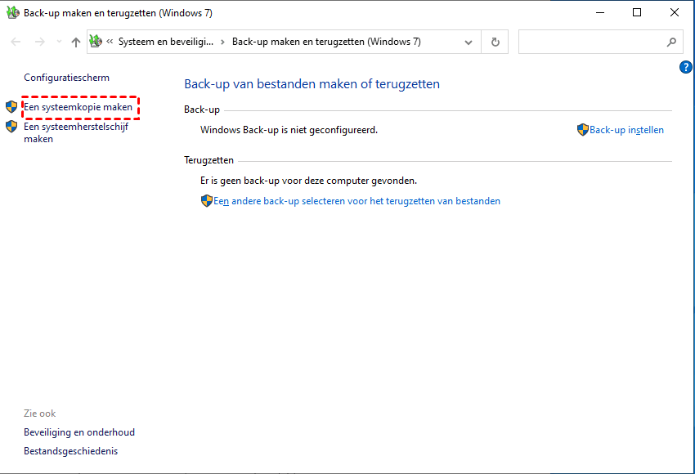Screen dimensions: 695x474
Task: Open the address bar history dropdown
Action: [x=468, y=42]
